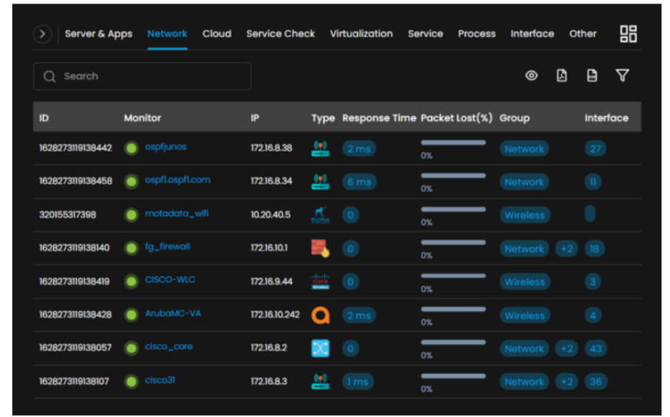
Task: Open the Service Check tab
Action: [281, 34]
